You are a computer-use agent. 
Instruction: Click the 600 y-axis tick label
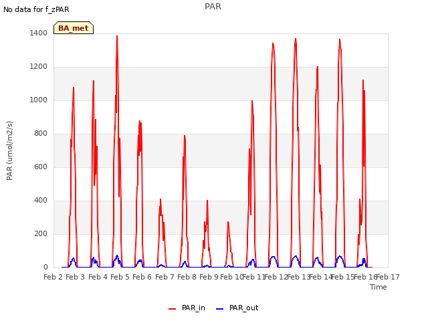pos(41,167)
